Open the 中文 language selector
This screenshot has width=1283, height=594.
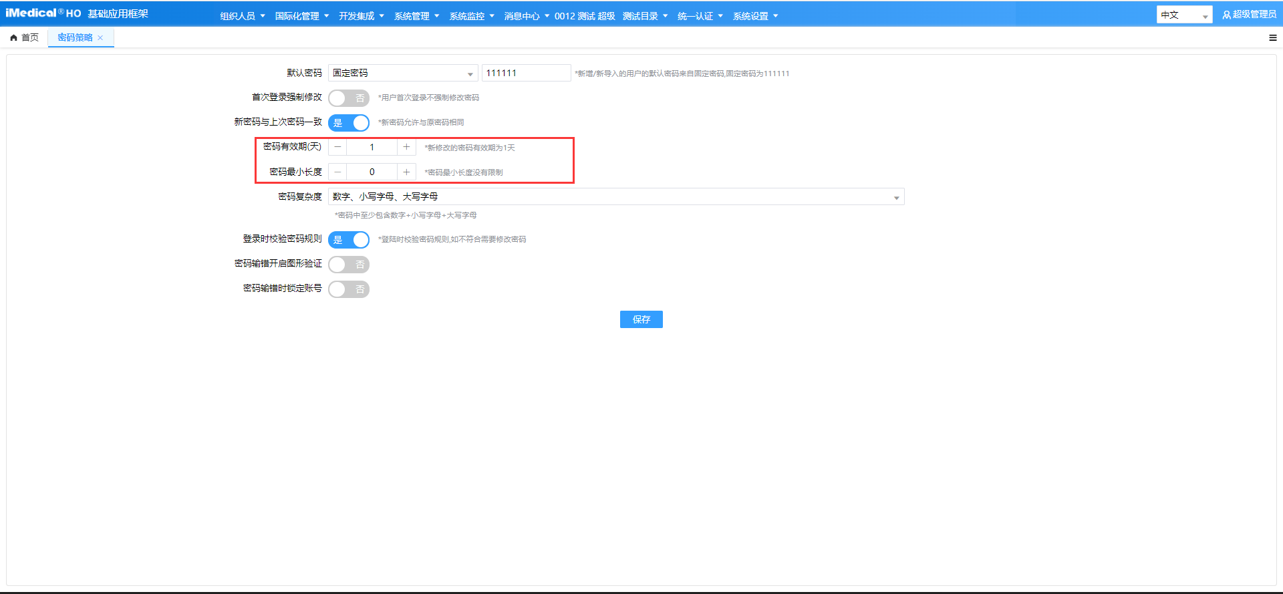[x=1183, y=15]
